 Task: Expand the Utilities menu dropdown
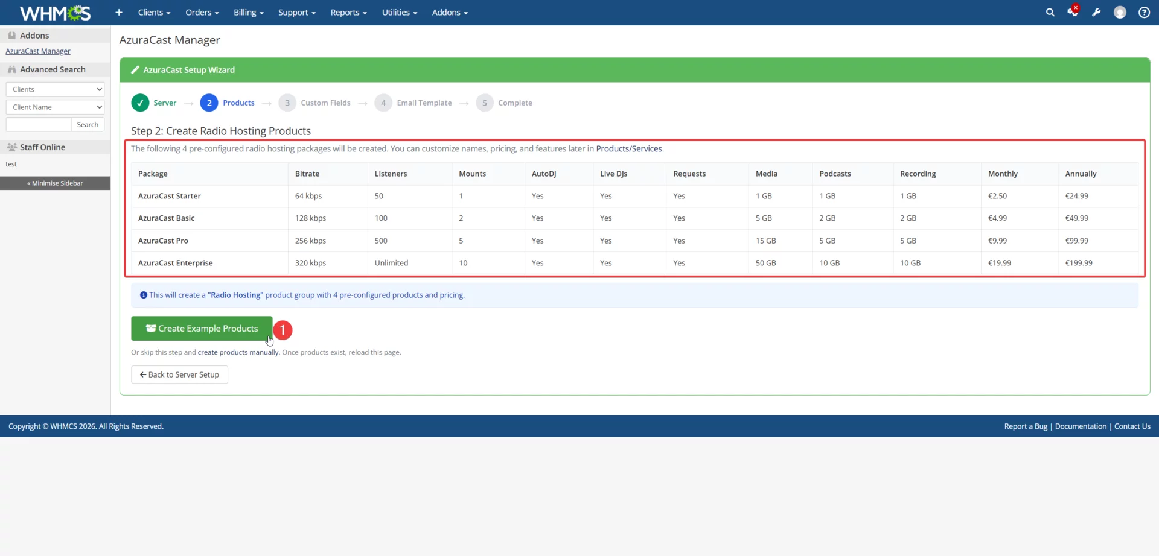[x=399, y=12]
